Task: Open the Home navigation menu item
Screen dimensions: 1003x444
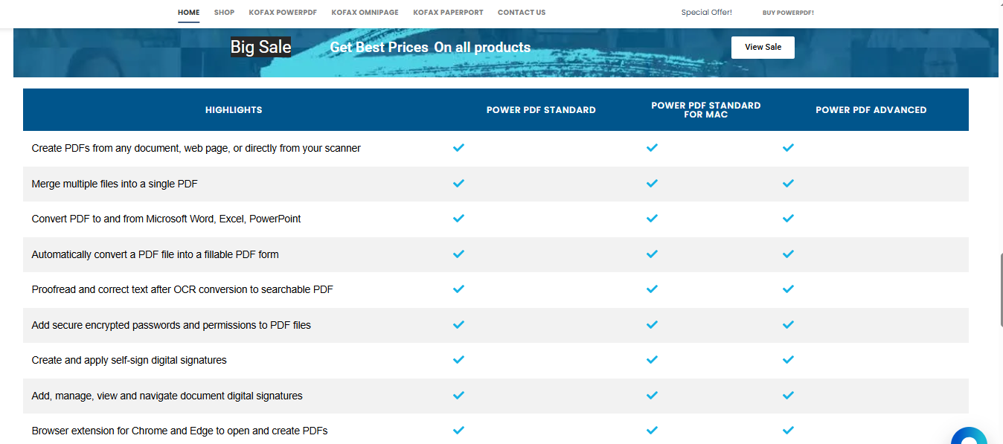Action: coord(188,13)
